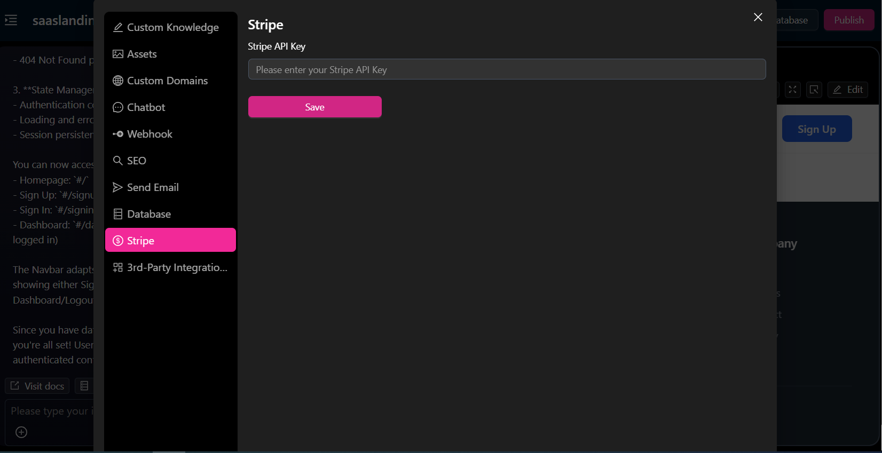Select Database in the settings sidebar
882x453 pixels.
click(x=170, y=214)
